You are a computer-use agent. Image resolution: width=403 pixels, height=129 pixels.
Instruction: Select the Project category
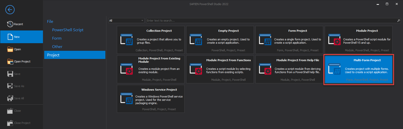tap(75, 55)
